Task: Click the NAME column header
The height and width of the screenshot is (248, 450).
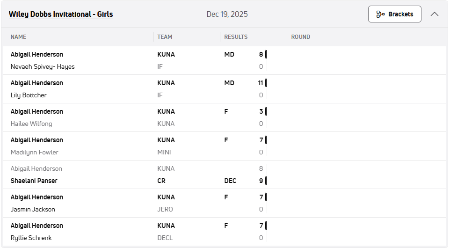Action: pyautogui.click(x=19, y=37)
